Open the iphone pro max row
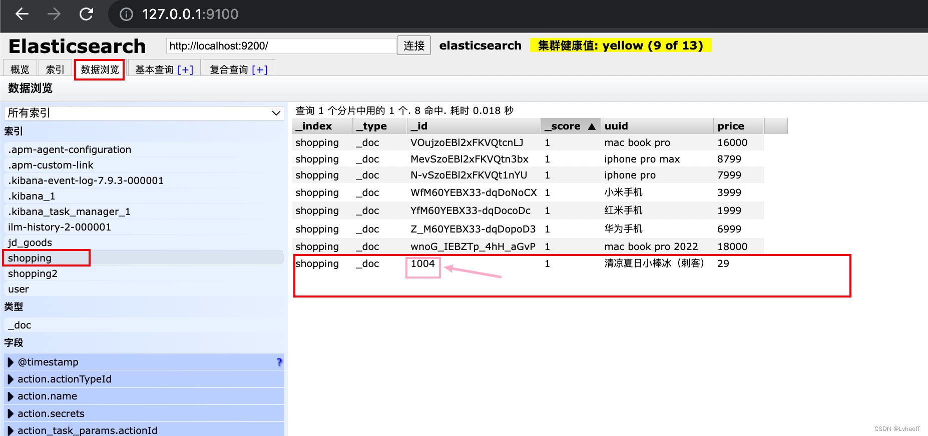Screen dimensions: 928x436 click(528, 159)
